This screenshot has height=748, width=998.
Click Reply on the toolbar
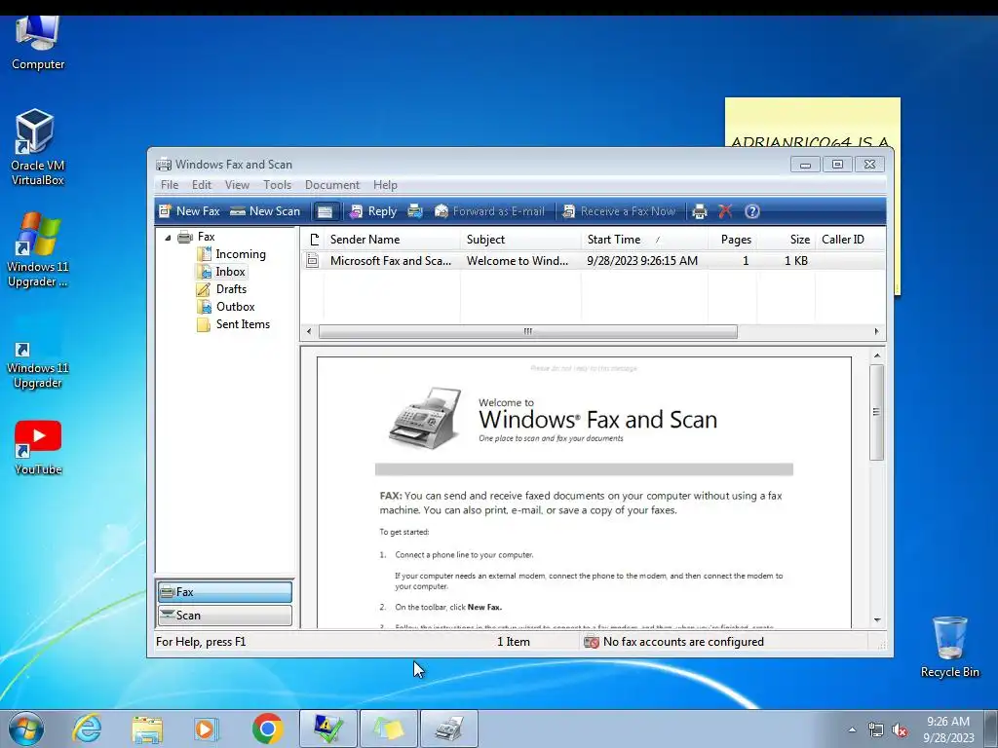[x=373, y=211]
